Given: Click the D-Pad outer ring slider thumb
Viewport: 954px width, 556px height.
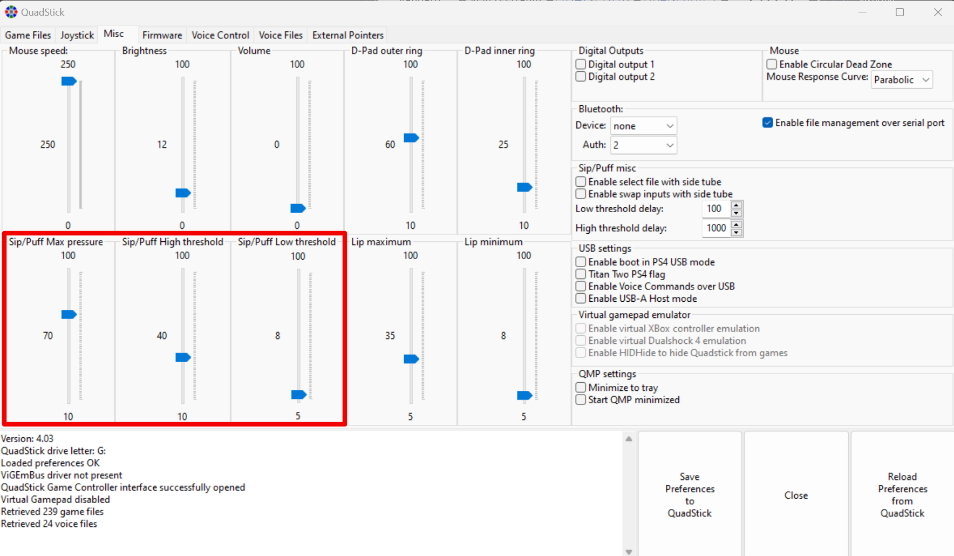Looking at the screenshot, I should pyautogui.click(x=411, y=138).
